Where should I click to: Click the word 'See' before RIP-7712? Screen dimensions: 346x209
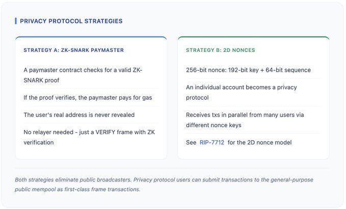click(191, 142)
